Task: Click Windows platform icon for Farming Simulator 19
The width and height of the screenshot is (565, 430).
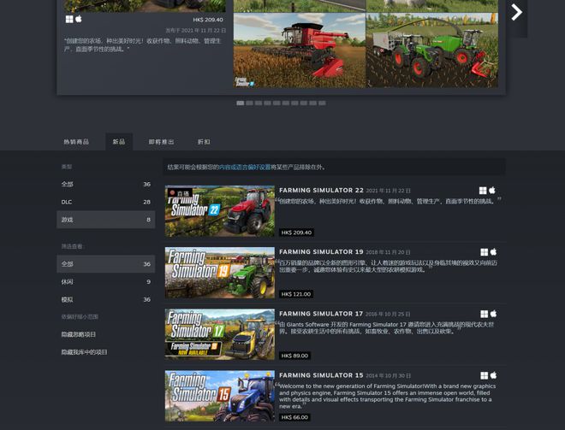Action: coord(485,252)
